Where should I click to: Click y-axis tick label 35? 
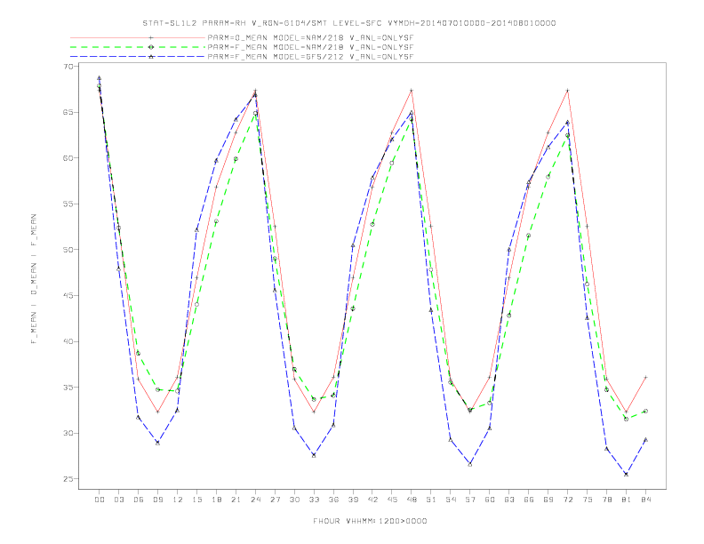[68, 388]
